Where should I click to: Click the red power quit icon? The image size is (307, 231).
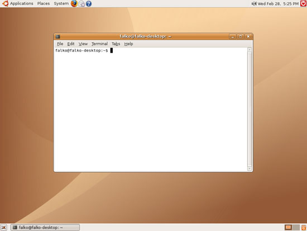click(303, 3)
